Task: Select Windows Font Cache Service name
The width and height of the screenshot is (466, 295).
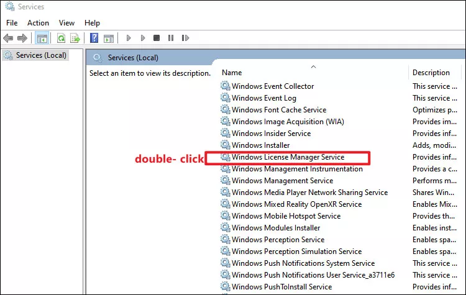Action: pyautogui.click(x=279, y=110)
